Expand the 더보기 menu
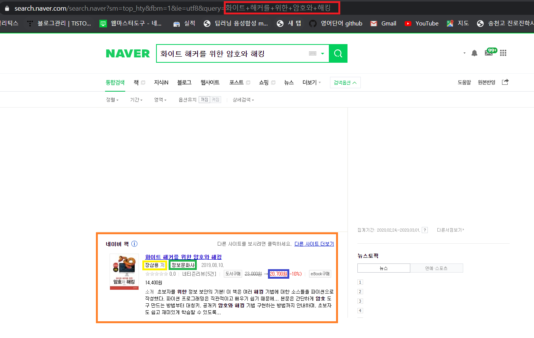Image resolution: width=534 pixels, height=338 pixels. (311, 83)
